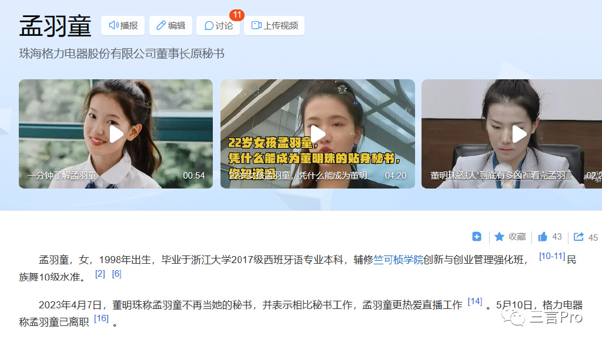Open citation reference [6]
Screen dimensions: 602x343
point(117,274)
